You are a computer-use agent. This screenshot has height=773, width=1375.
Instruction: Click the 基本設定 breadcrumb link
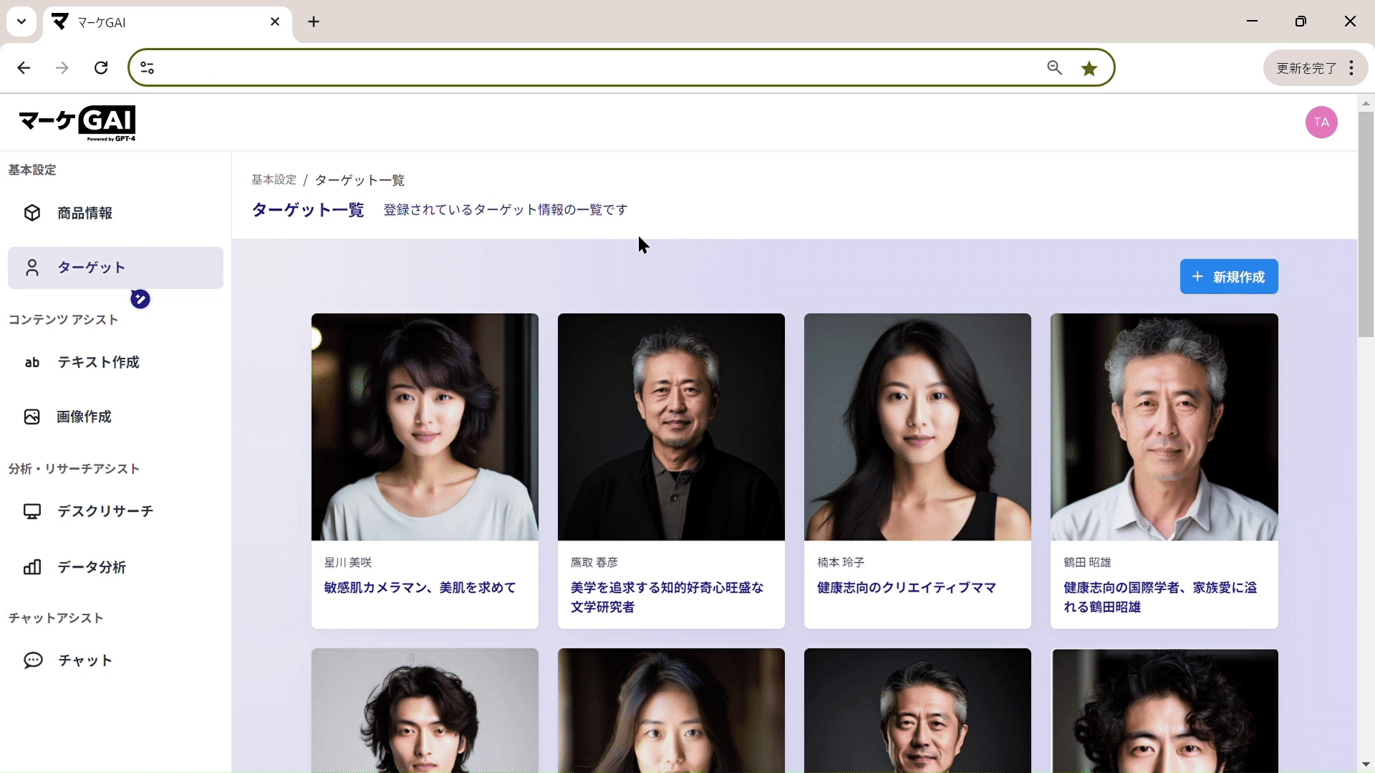[x=274, y=180]
